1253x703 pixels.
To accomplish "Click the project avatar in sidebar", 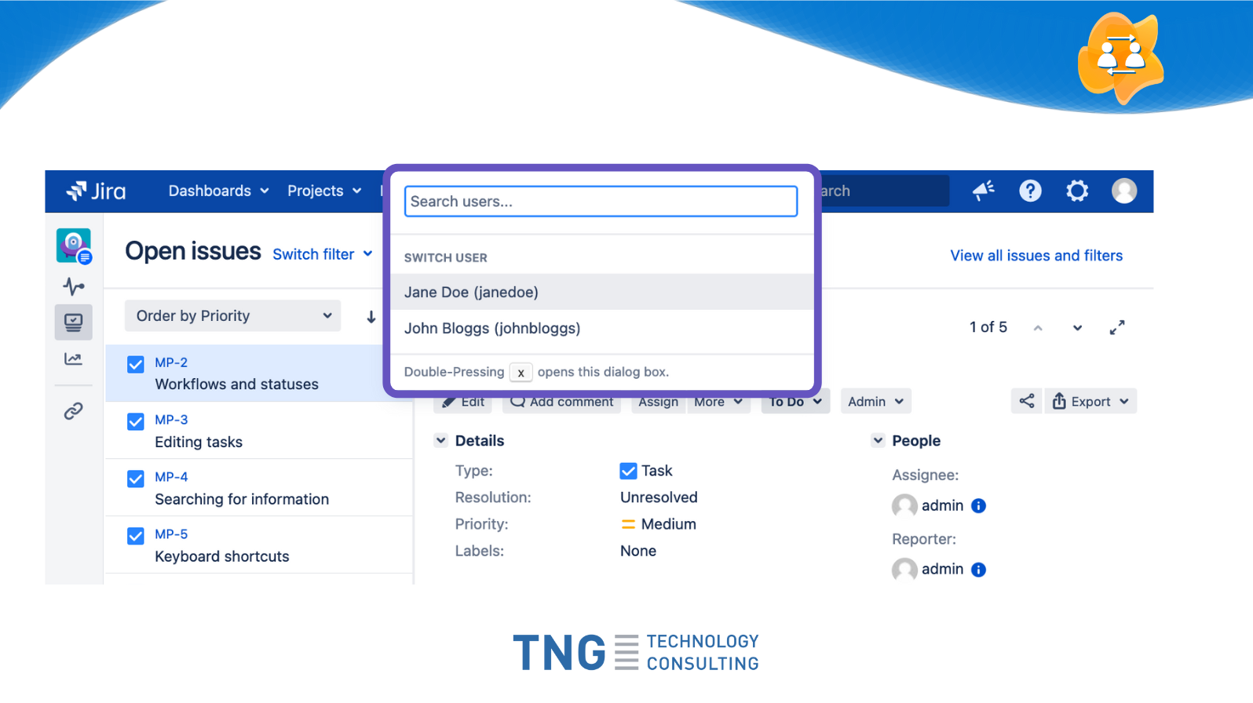I will pyautogui.click(x=74, y=246).
